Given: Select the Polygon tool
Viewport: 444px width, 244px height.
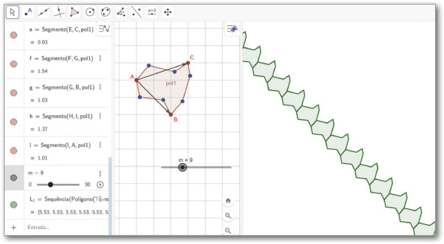Looking at the screenshot, I should (x=75, y=12).
